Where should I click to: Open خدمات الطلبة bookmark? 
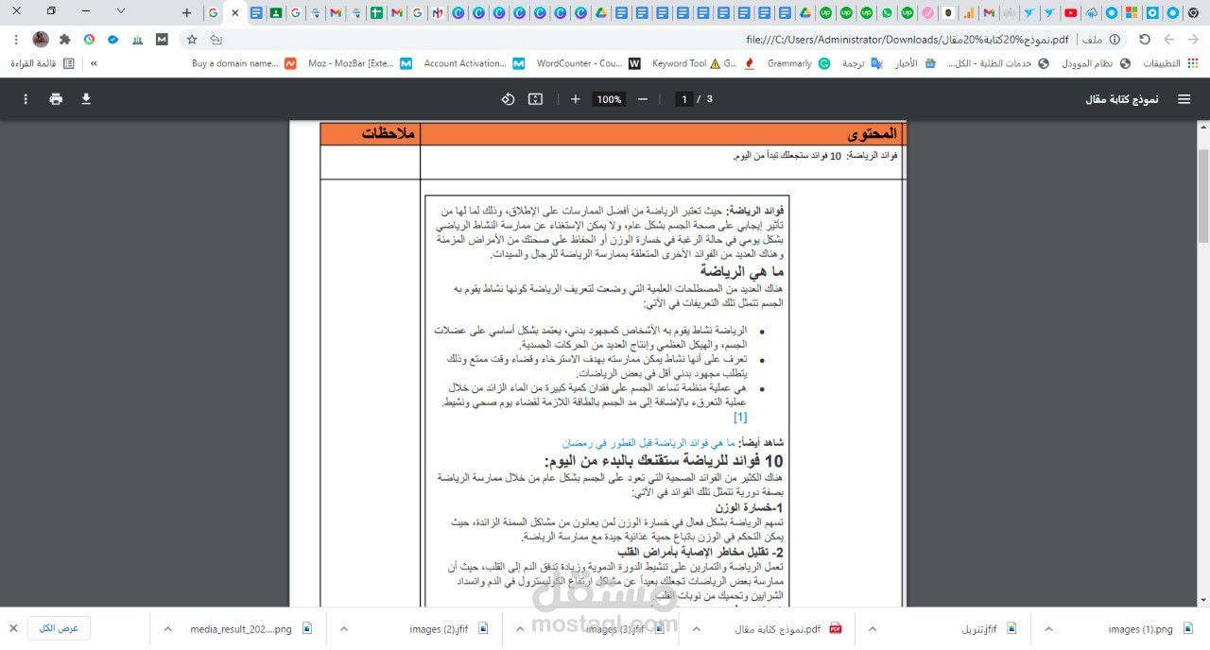point(996,63)
